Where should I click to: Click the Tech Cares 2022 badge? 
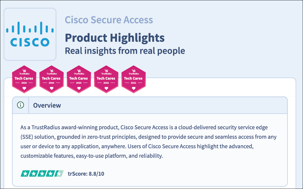click(x=106, y=79)
